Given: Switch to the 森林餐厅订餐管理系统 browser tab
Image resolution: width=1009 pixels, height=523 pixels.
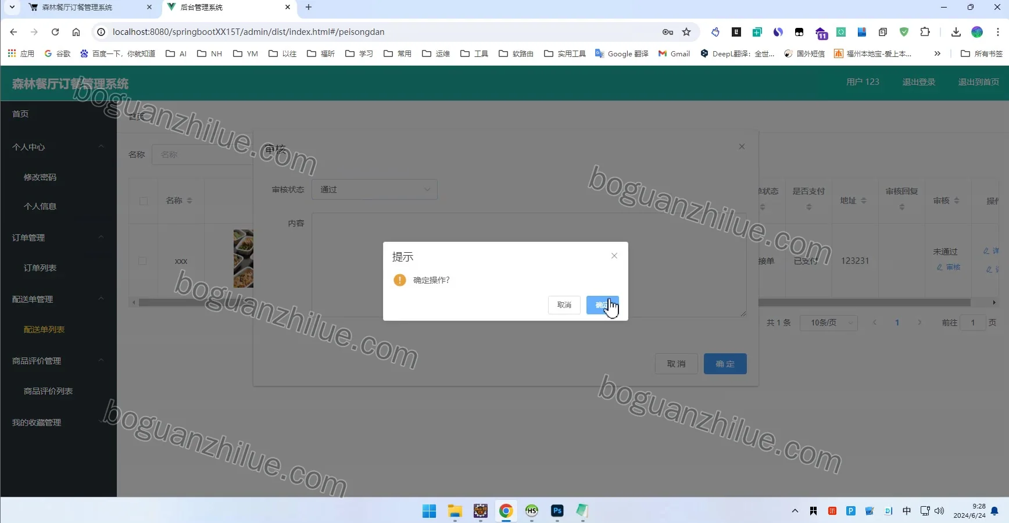Looking at the screenshot, I should click(90, 8).
